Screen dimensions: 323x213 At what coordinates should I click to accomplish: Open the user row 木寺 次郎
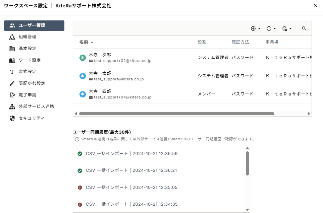192,58
